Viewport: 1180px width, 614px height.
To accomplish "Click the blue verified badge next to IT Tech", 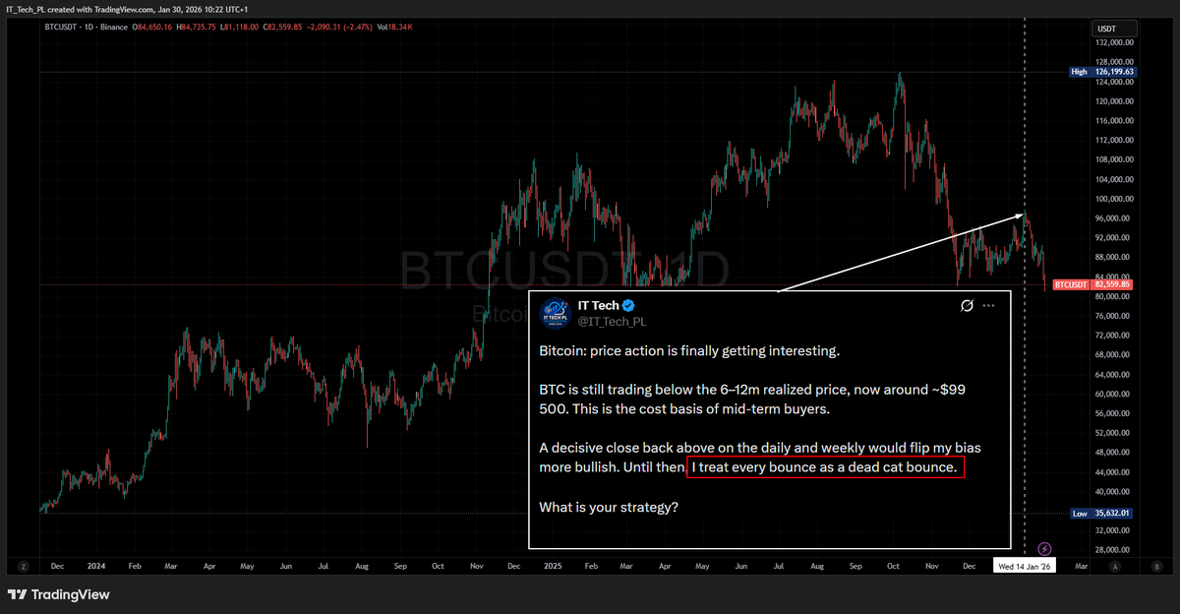I will tap(628, 306).
